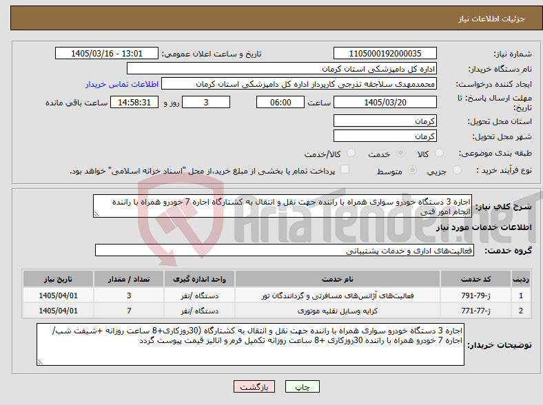
Task: Click the جزئیات اطلاعات نیاز header title
Action: click(x=491, y=19)
